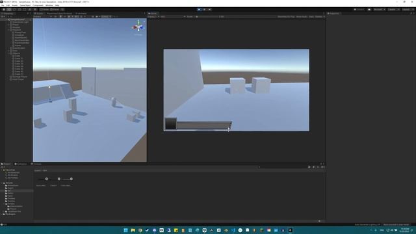Open the Layers dropdown
Image resolution: width=416 pixels, height=234 pixels.
point(393,9)
